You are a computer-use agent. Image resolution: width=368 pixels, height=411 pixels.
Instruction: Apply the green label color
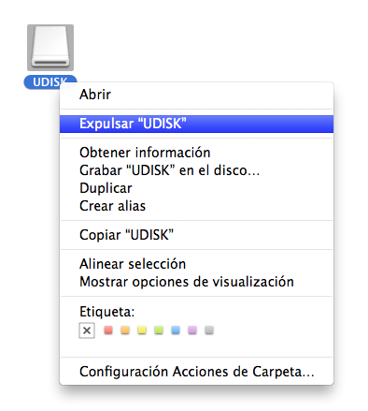coord(159,330)
